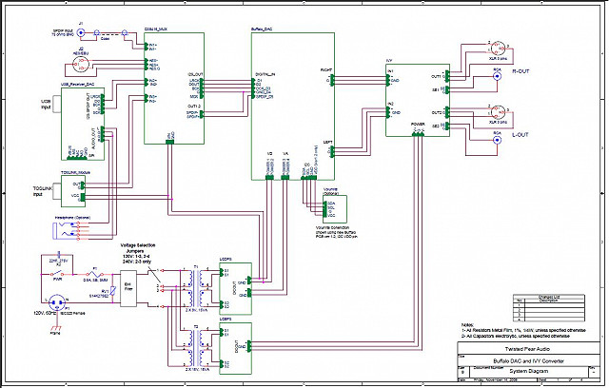The height and width of the screenshot is (388, 609).
Task: Select the J2 AES/EBU round connector symbol
Action: coord(81,65)
